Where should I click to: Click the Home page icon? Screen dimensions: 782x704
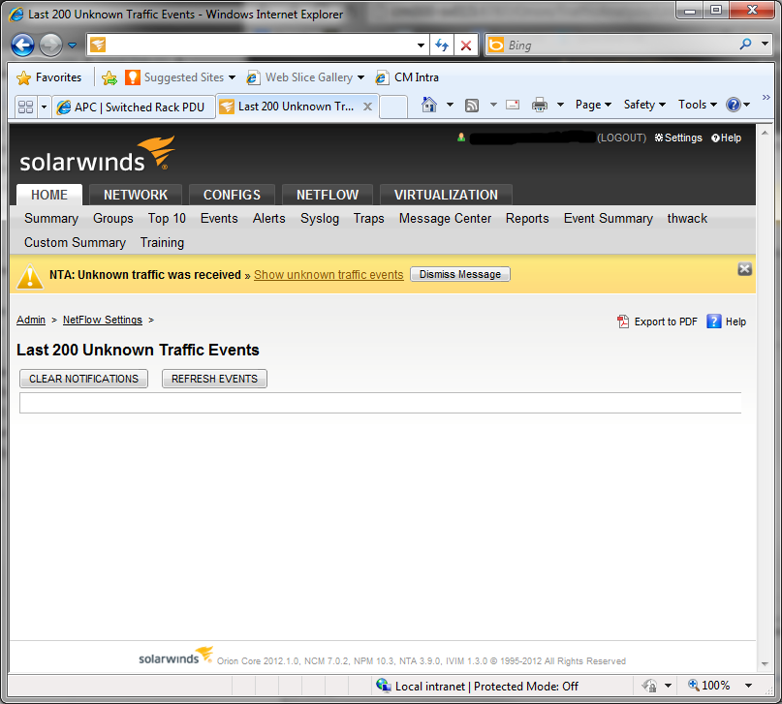[429, 105]
